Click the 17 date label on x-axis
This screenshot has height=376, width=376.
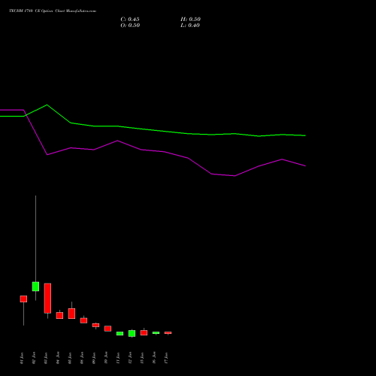166,358
